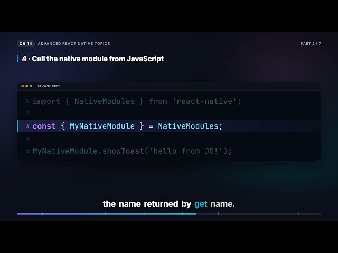Click line number 5 in gutter
Screen dimensions: 338x253
(27, 151)
